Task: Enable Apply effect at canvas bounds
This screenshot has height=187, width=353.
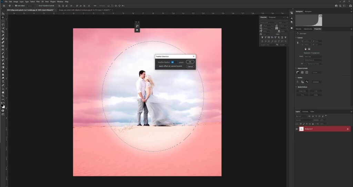Action: pos(158,66)
